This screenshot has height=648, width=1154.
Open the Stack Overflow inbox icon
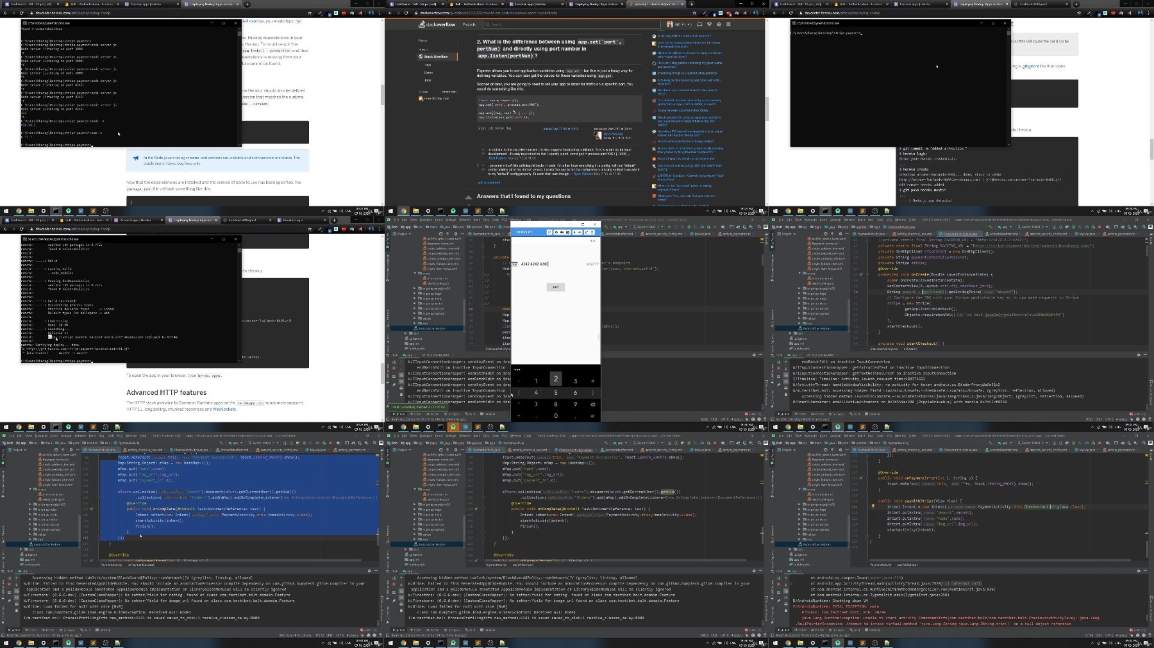click(x=699, y=24)
